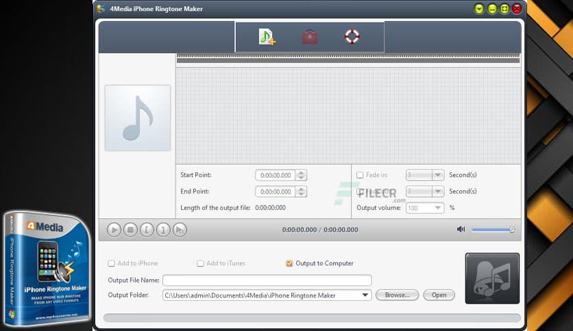This screenshot has height=331, width=573.
Task: Mute audio with the speaker icon
Action: point(461,229)
